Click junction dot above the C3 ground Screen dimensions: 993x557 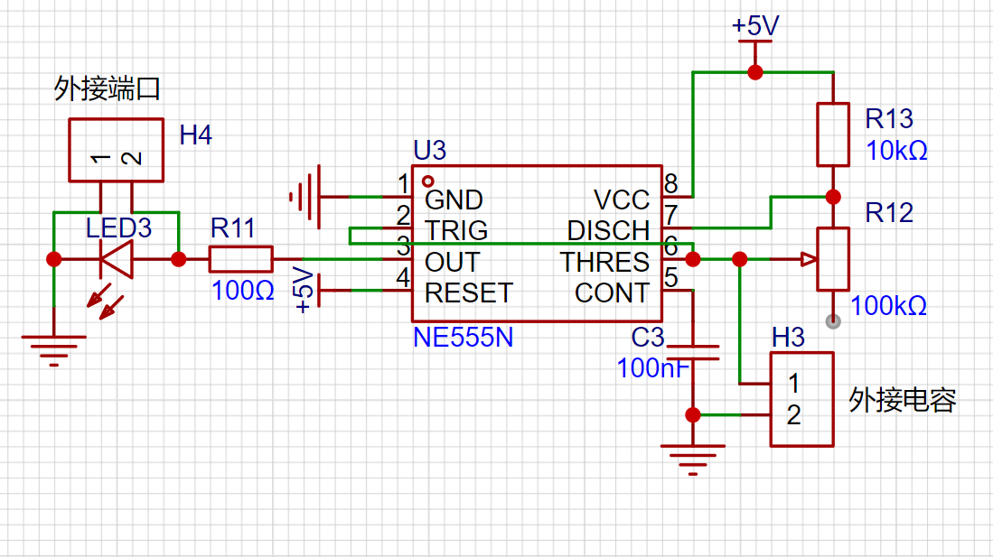coord(693,415)
